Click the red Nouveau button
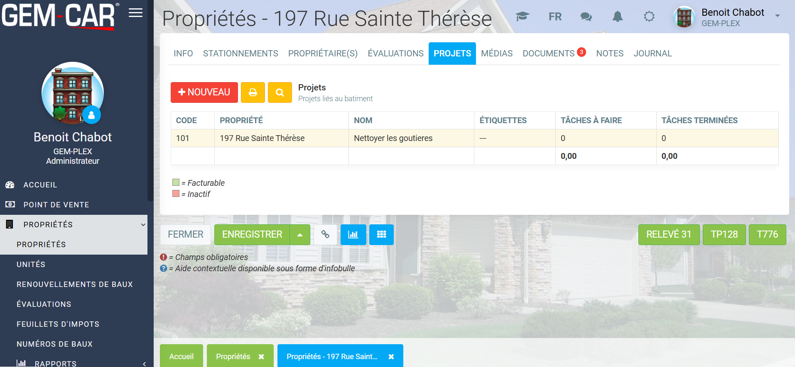Image resolution: width=795 pixels, height=367 pixels. (204, 92)
